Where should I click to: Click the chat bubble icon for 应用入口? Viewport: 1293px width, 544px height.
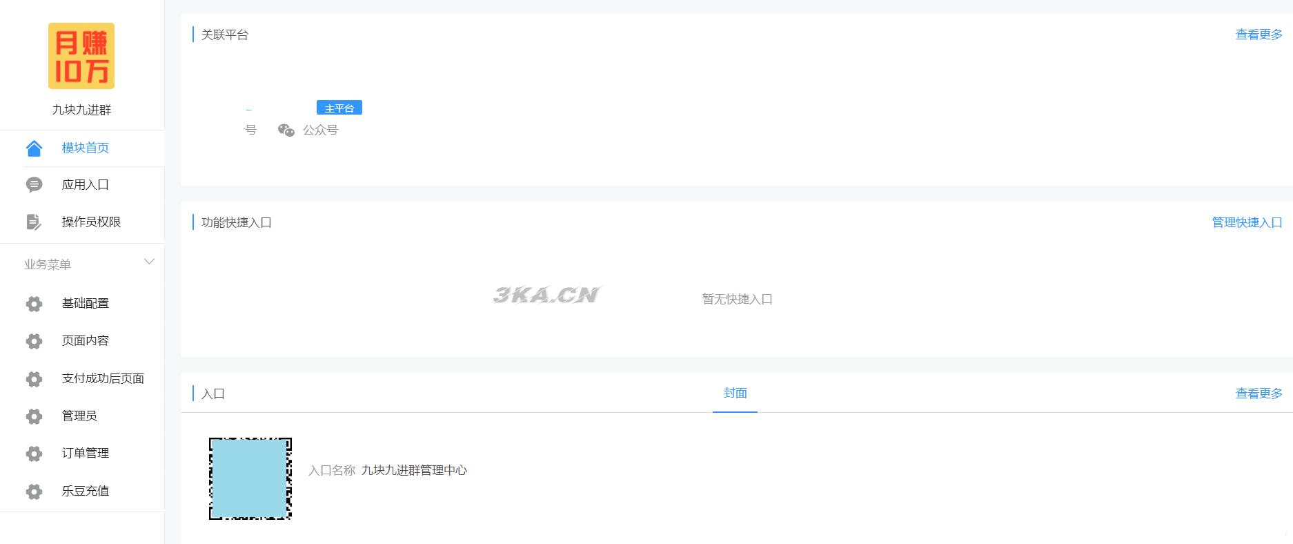click(34, 184)
